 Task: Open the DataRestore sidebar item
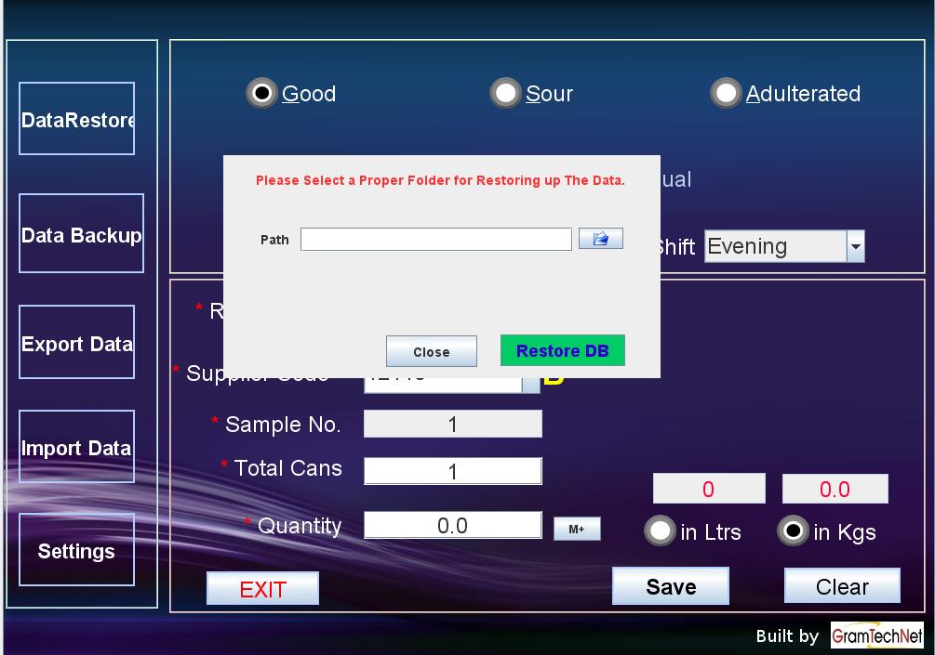[77, 119]
